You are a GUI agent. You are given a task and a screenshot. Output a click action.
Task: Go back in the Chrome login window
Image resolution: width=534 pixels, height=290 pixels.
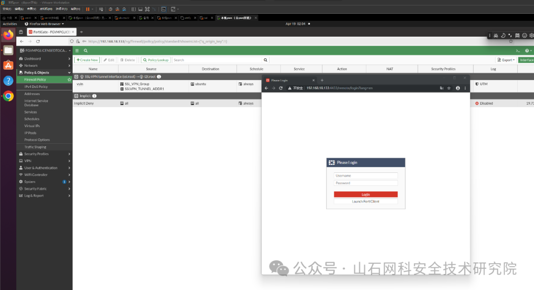pyautogui.click(x=267, y=88)
